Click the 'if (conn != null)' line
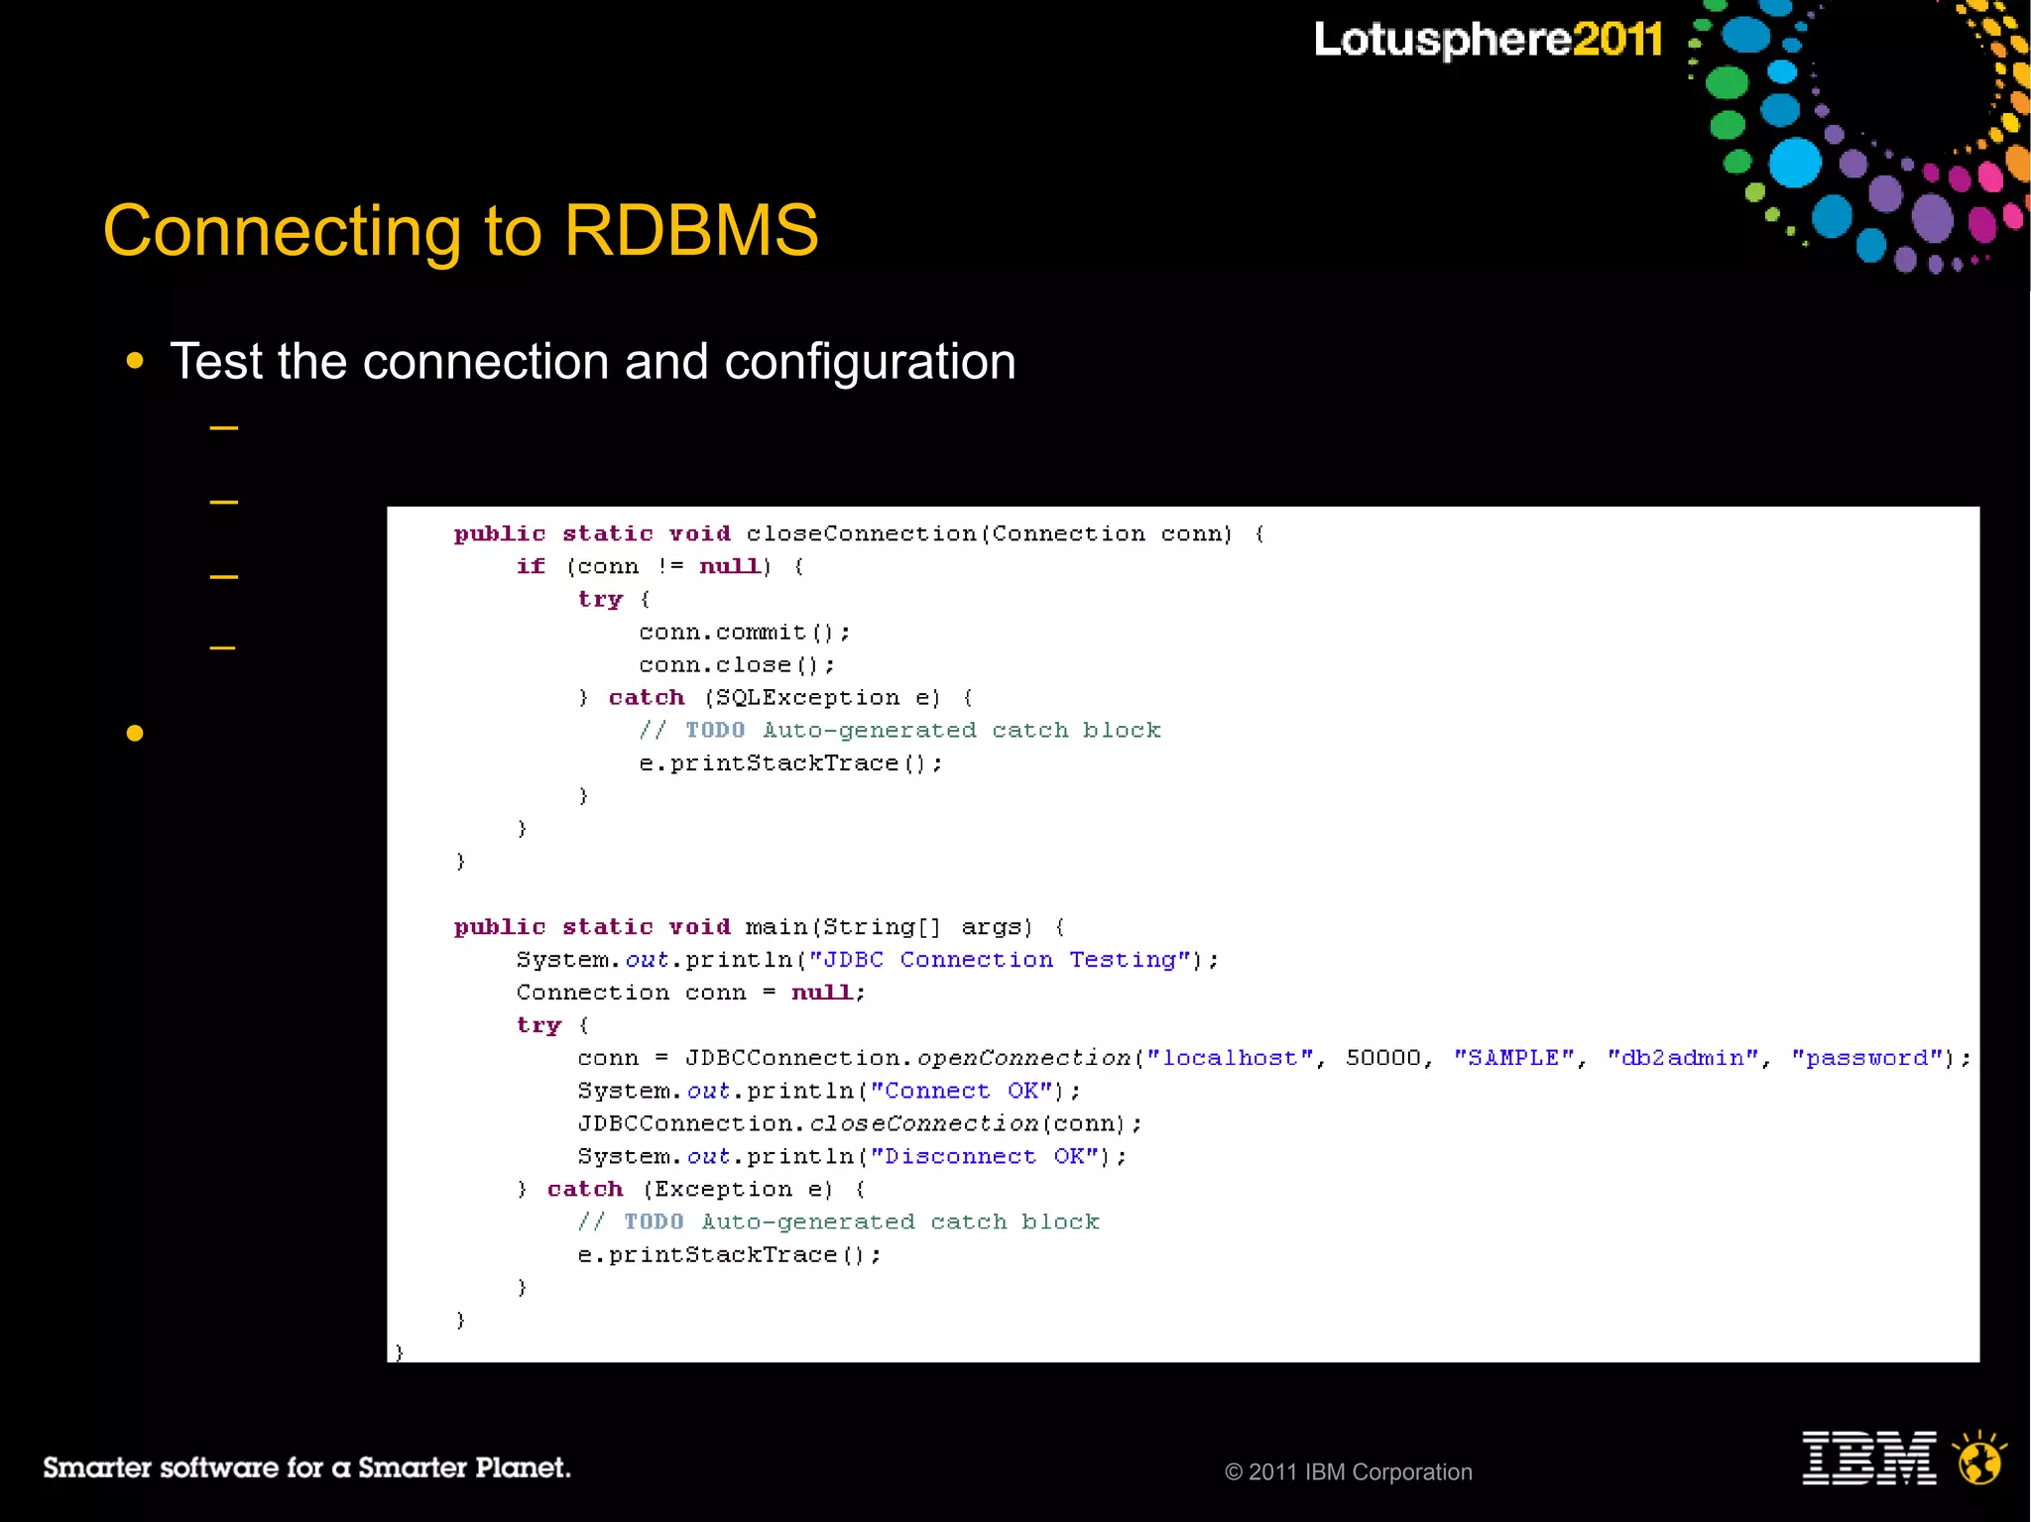2031x1522 pixels. click(x=659, y=567)
